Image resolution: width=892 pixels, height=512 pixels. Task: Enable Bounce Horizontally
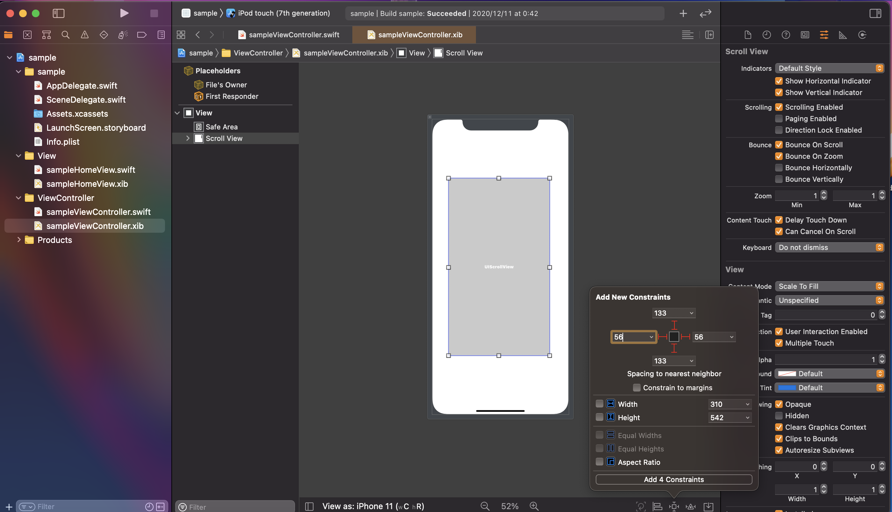[x=779, y=168]
